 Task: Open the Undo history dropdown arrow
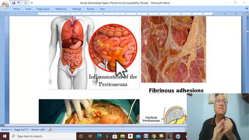tap(22, 3)
